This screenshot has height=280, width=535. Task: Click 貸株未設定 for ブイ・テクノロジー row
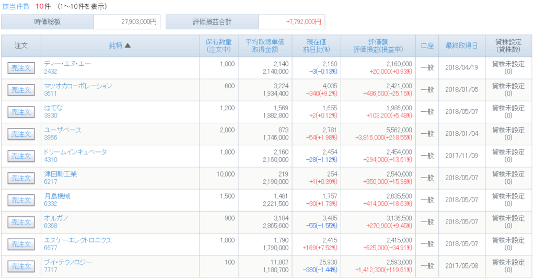point(508,262)
